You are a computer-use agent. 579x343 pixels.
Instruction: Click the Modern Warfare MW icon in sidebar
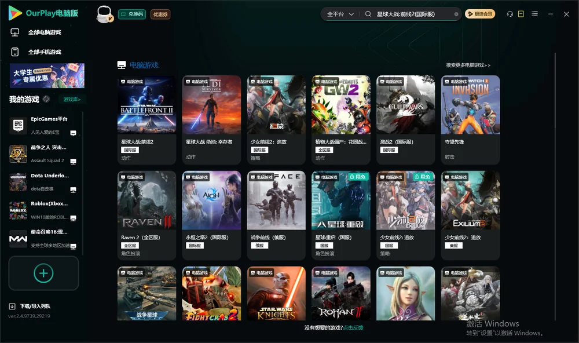(18, 239)
